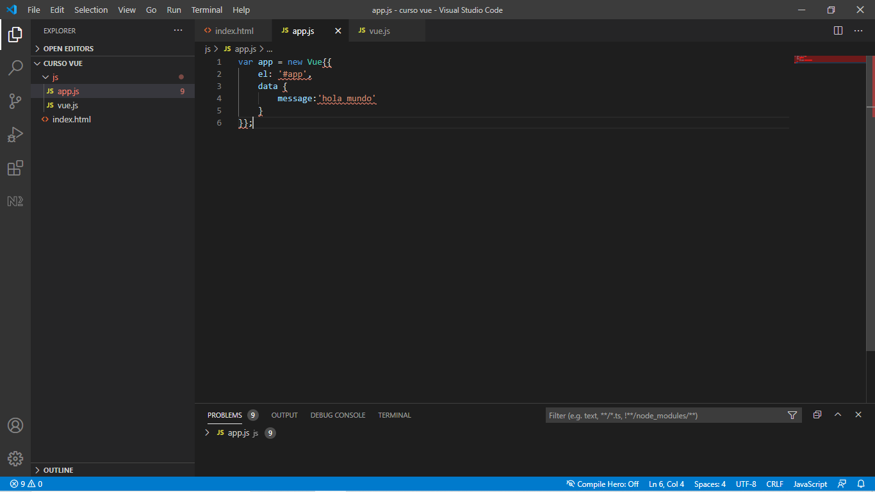
Task: Close the app.js editor tab
Action: (338, 31)
